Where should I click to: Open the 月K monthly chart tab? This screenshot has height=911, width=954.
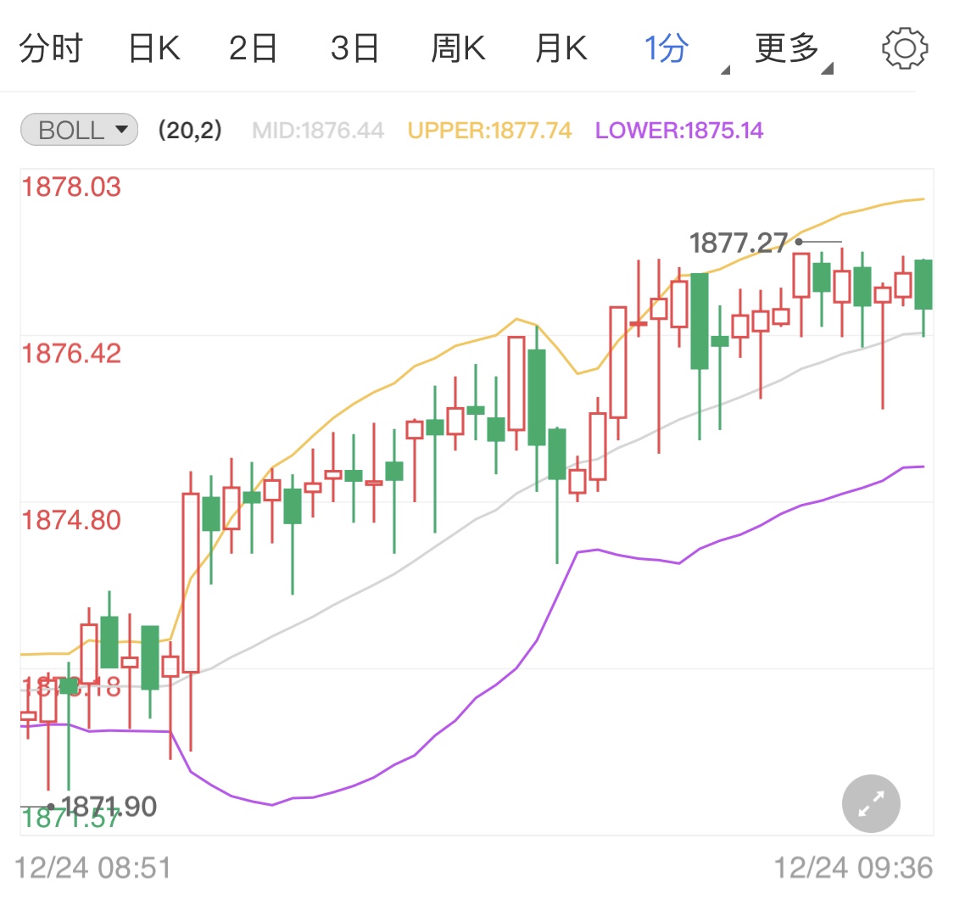pyautogui.click(x=561, y=48)
